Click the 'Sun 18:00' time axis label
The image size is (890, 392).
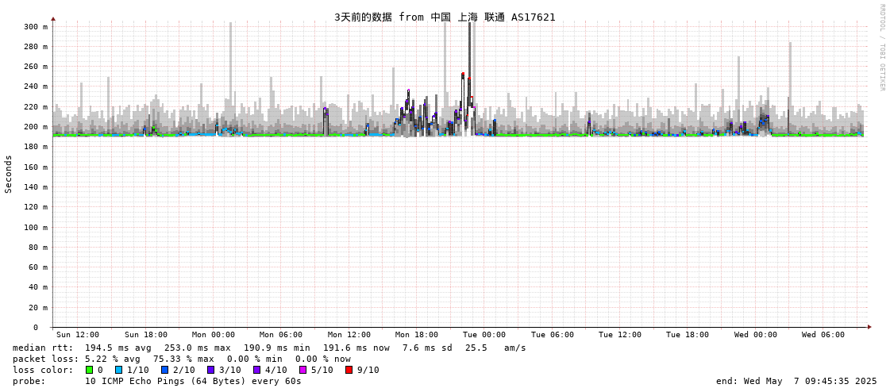(x=146, y=335)
